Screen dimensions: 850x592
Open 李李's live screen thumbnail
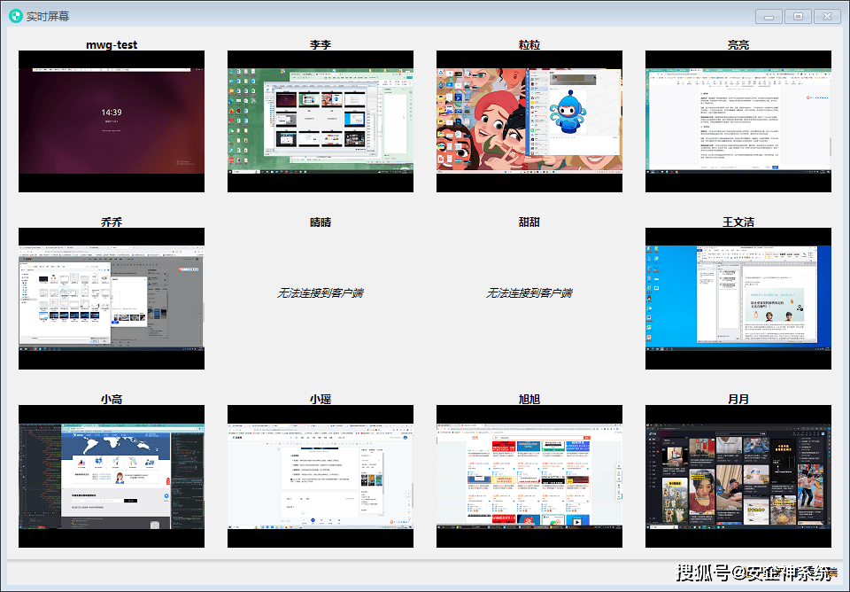(320, 121)
